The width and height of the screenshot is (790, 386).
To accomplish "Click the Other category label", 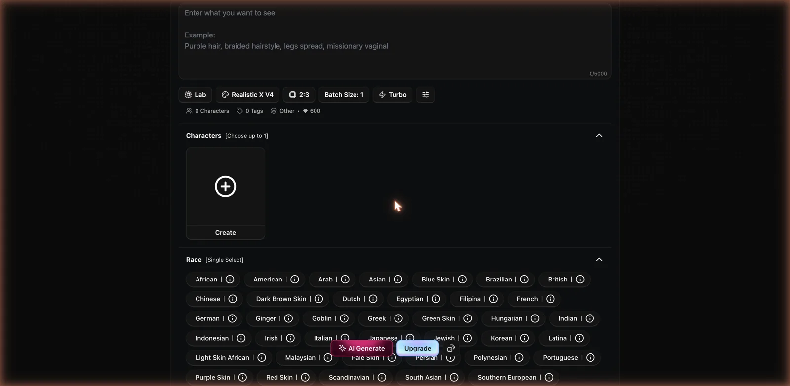I will click(282, 111).
